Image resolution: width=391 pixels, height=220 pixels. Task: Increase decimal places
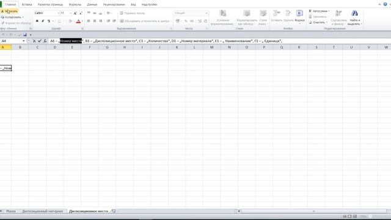point(200,21)
